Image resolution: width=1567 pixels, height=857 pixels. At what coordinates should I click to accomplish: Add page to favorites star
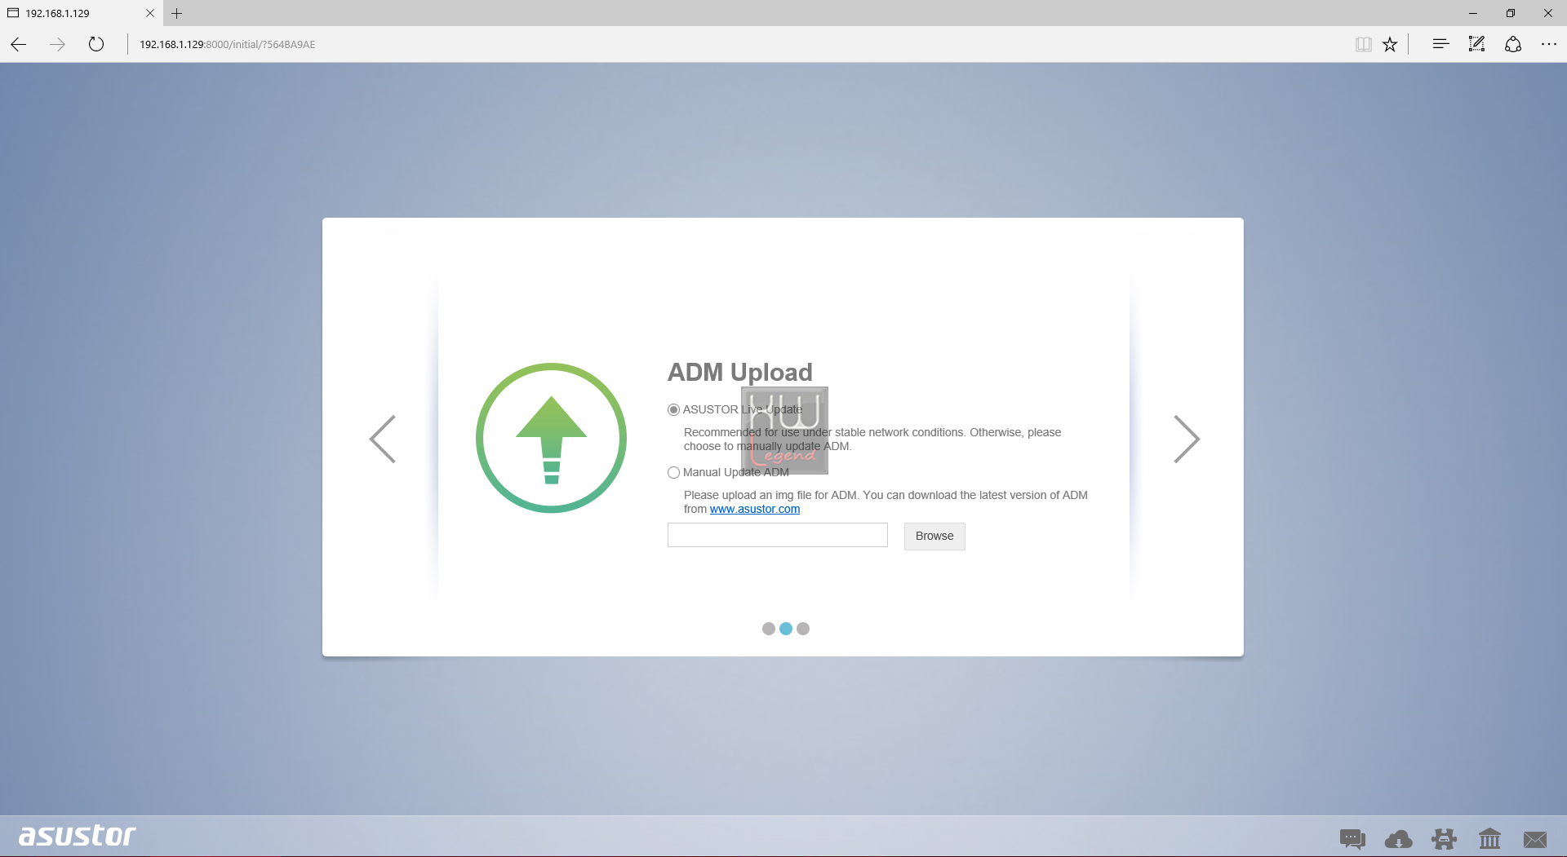click(x=1390, y=44)
